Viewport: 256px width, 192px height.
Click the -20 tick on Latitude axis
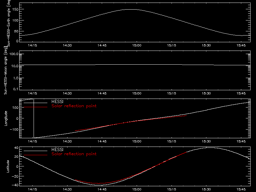coord(15,176)
